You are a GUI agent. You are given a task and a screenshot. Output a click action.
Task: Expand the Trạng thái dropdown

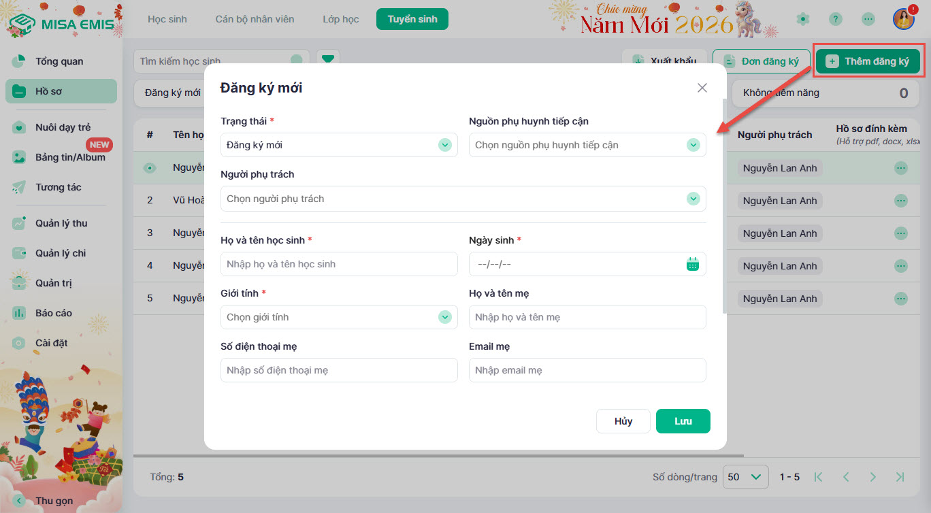pyautogui.click(x=444, y=145)
